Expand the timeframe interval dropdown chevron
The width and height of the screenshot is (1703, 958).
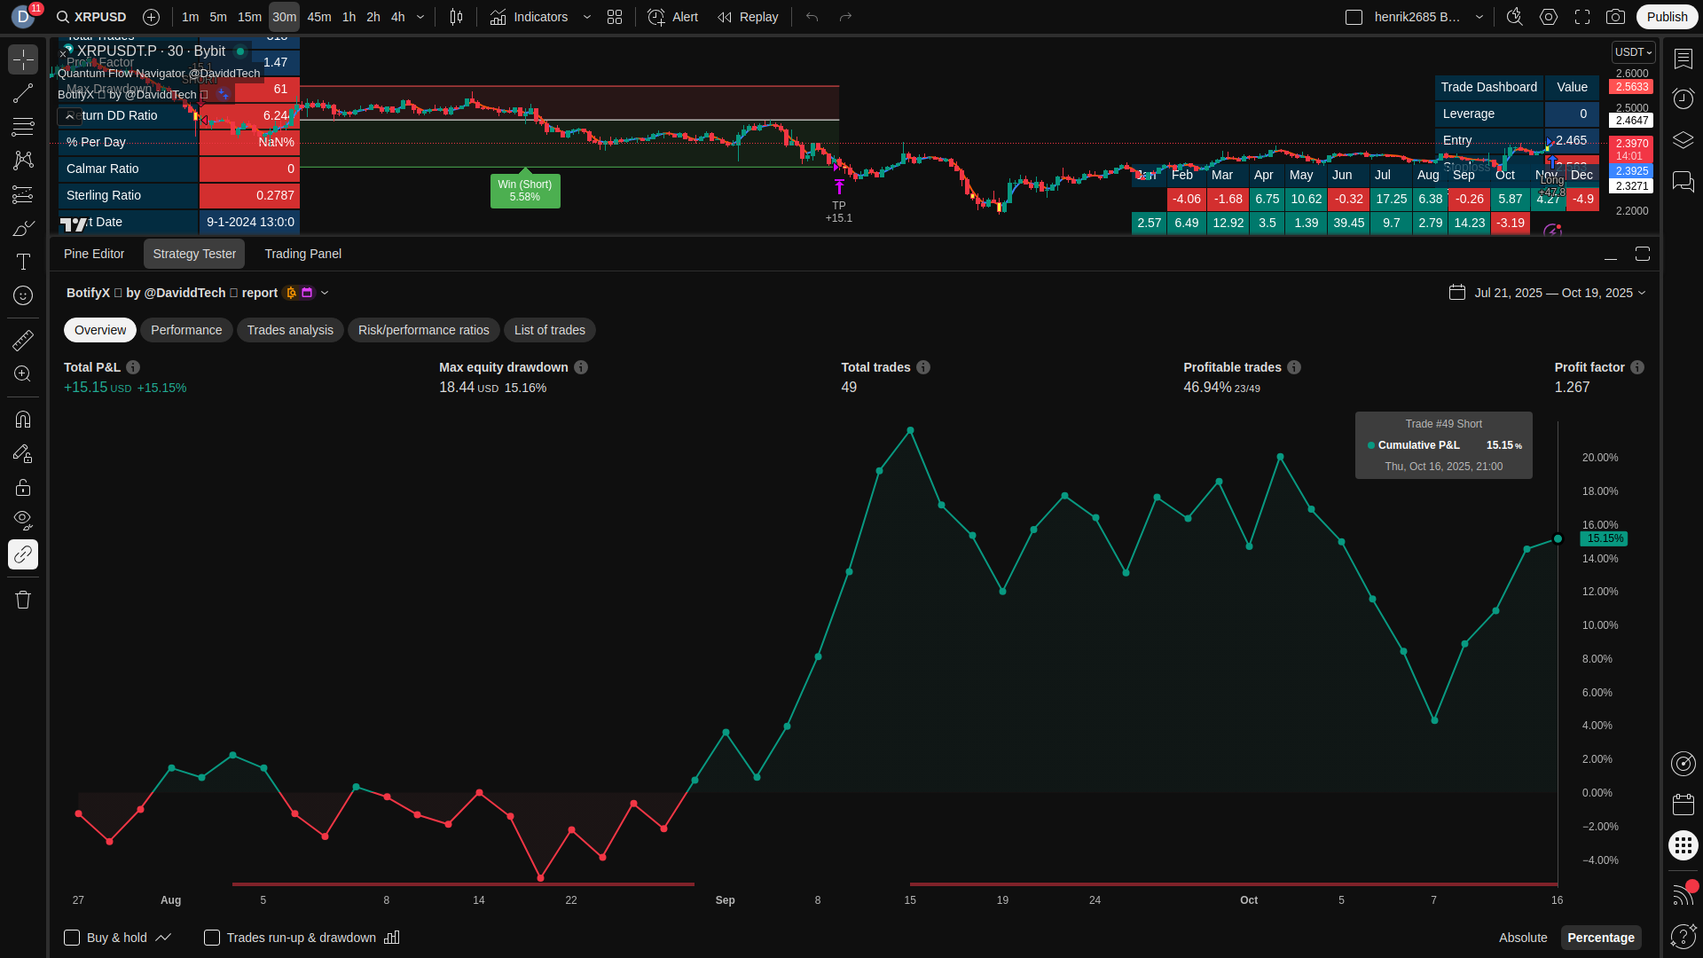click(420, 17)
